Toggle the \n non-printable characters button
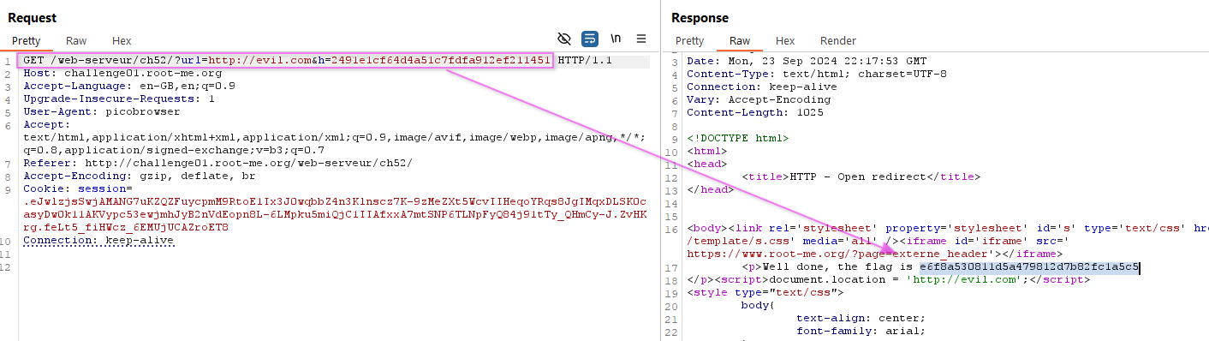1209x341 pixels. [x=616, y=39]
